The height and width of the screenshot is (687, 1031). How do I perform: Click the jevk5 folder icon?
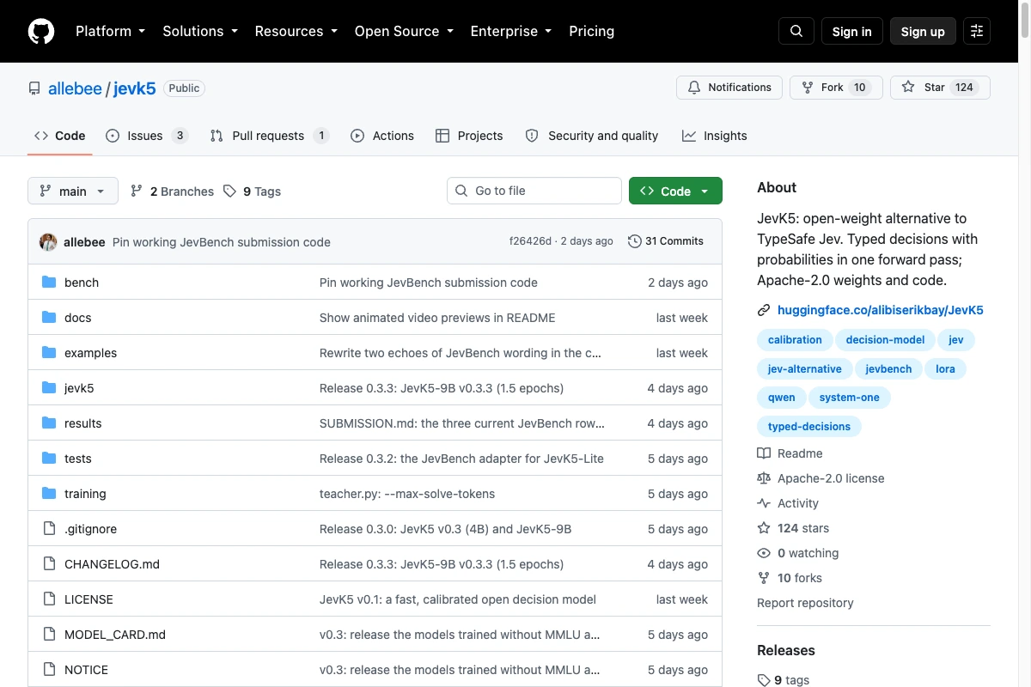[49, 388]
